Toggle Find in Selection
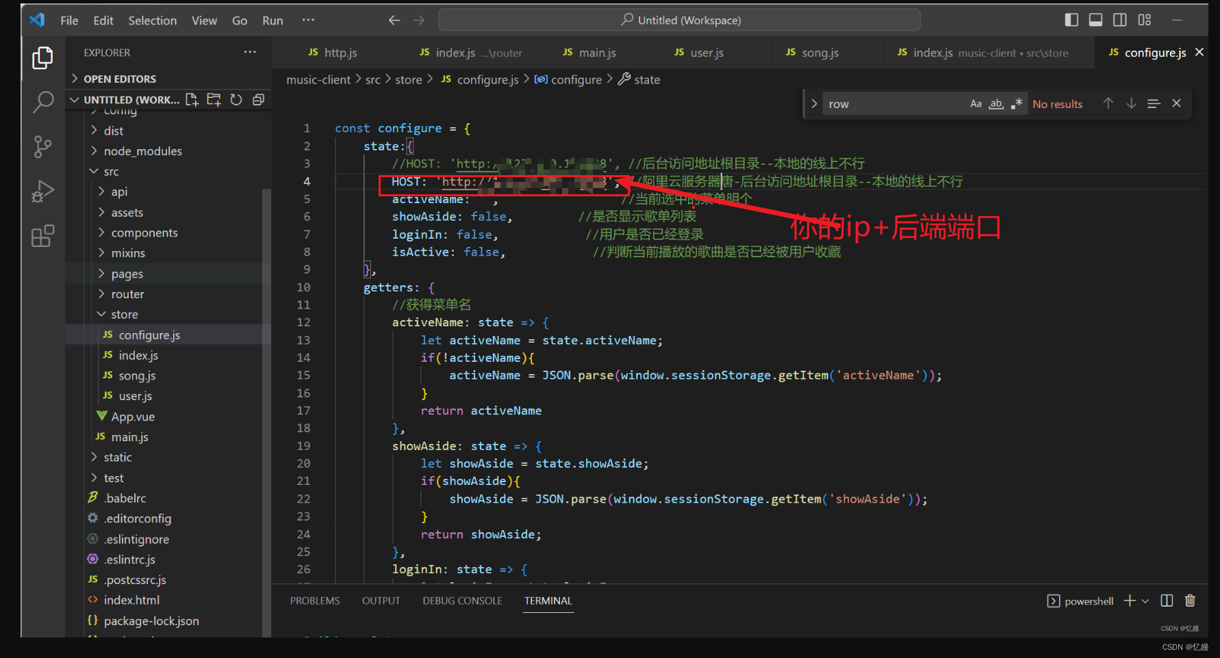 [1154, 103]
